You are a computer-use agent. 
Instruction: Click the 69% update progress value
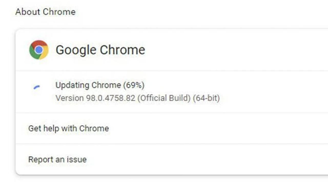point(134,85)
